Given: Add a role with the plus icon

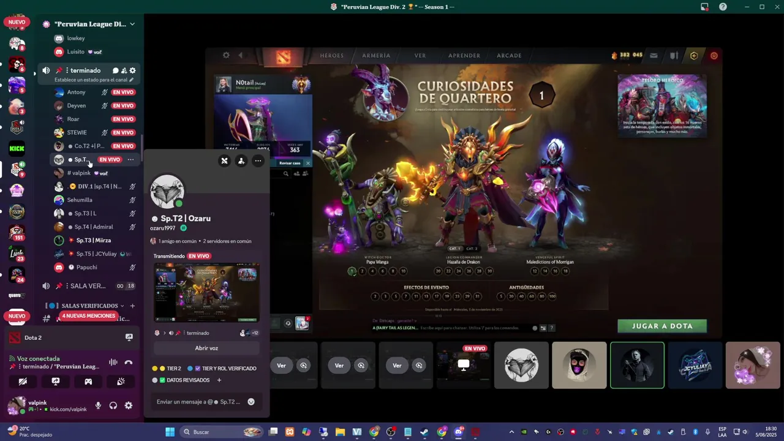Looking at the screenshot, I should click(x=219, y=380).
